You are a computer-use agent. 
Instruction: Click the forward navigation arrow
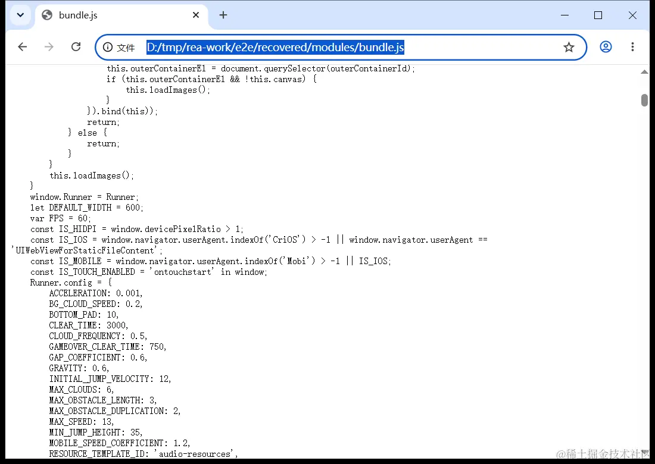click(49, 47)
